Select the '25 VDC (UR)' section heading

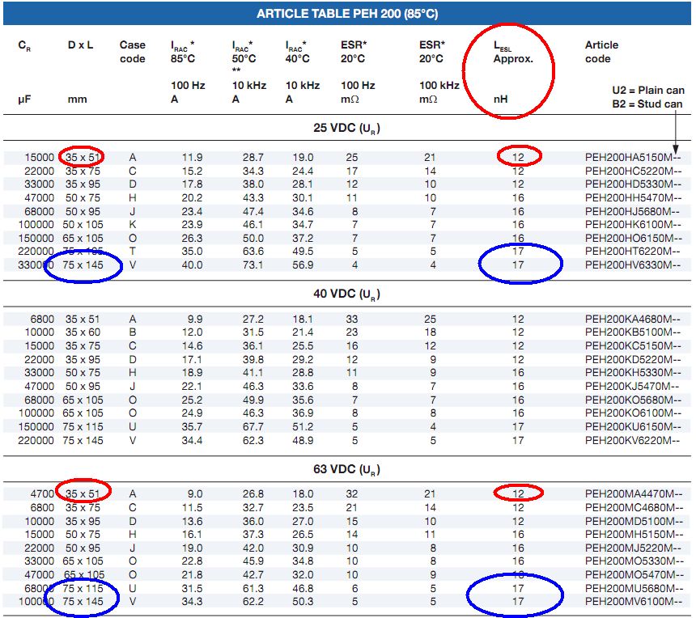coord(346,129)
